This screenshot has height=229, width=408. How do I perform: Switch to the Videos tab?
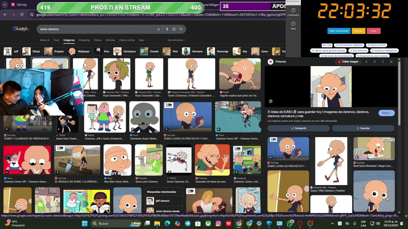coord(98,40)
